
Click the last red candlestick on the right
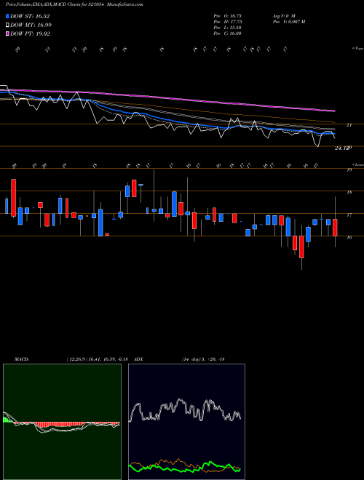click(x=335, y=228)
